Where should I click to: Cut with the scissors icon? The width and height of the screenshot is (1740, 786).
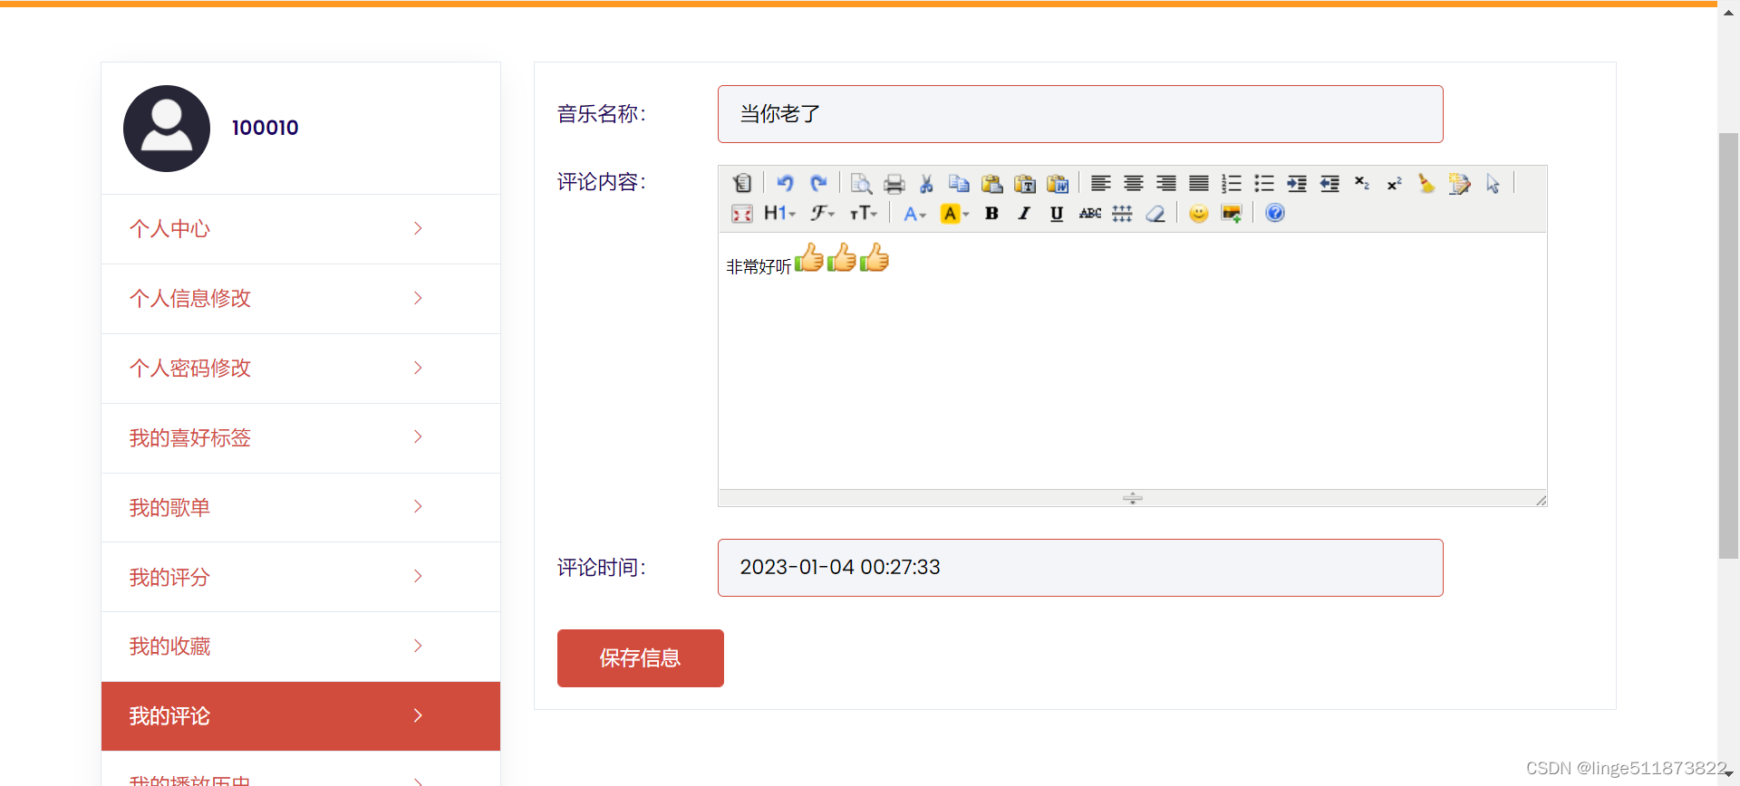(x=926, y=183)
